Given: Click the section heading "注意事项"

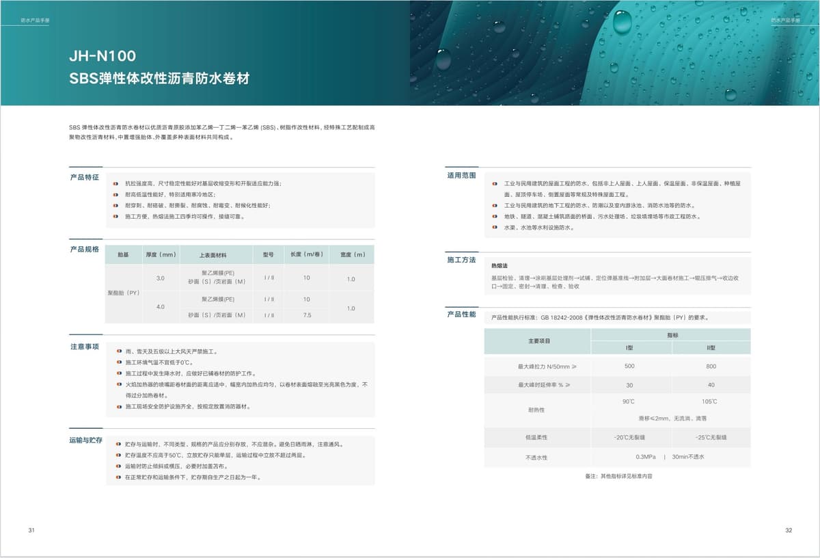Looking at the screenshot, I should click(x=85, y=347).
